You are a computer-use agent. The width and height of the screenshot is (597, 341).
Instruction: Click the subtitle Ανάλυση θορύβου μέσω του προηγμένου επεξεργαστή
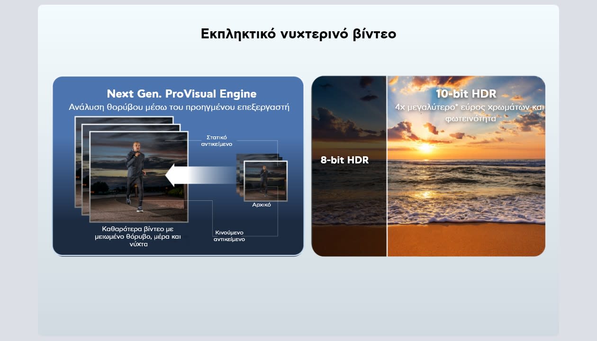point(179,107)
